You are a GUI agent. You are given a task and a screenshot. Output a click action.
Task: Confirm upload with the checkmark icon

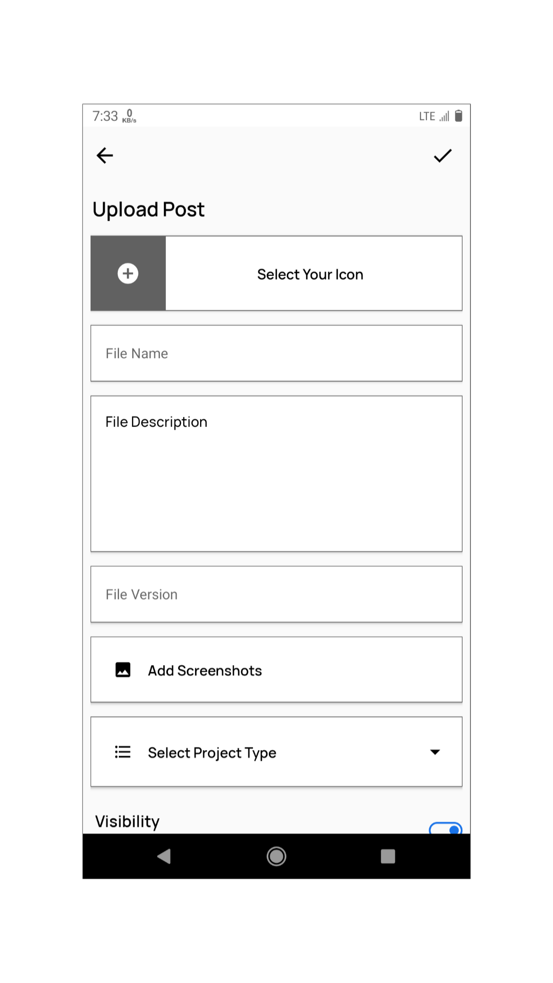[x=442, y=156]
